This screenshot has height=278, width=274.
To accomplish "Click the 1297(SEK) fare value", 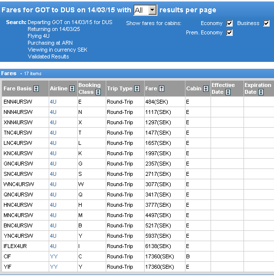I will coord(158,122).
